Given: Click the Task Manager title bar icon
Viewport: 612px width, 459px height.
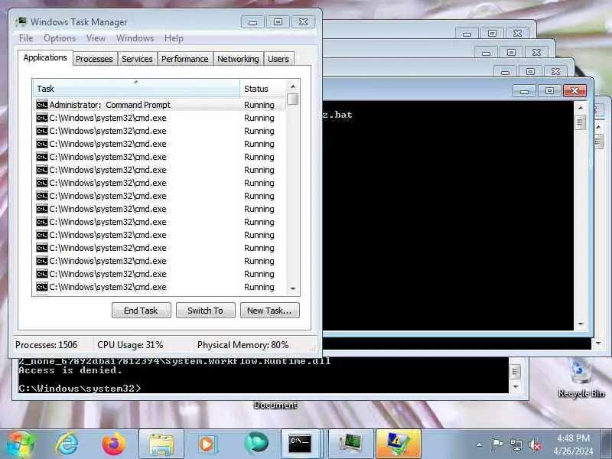Looking at the screenshot, I should tap(21, 22).
